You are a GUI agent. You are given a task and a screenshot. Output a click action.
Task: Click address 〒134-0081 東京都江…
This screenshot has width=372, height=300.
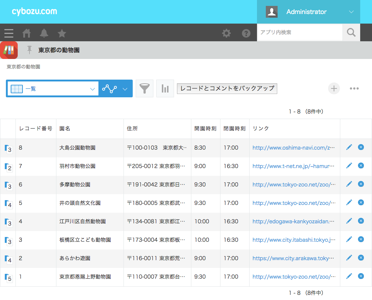point(156,221)
